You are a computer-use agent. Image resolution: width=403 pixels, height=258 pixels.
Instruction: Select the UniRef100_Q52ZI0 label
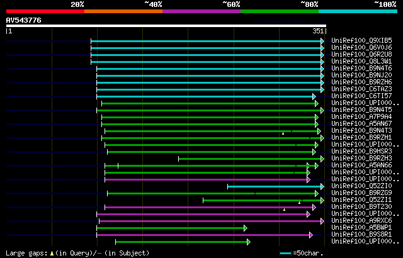pyautogui.click(x=361, y=186)
